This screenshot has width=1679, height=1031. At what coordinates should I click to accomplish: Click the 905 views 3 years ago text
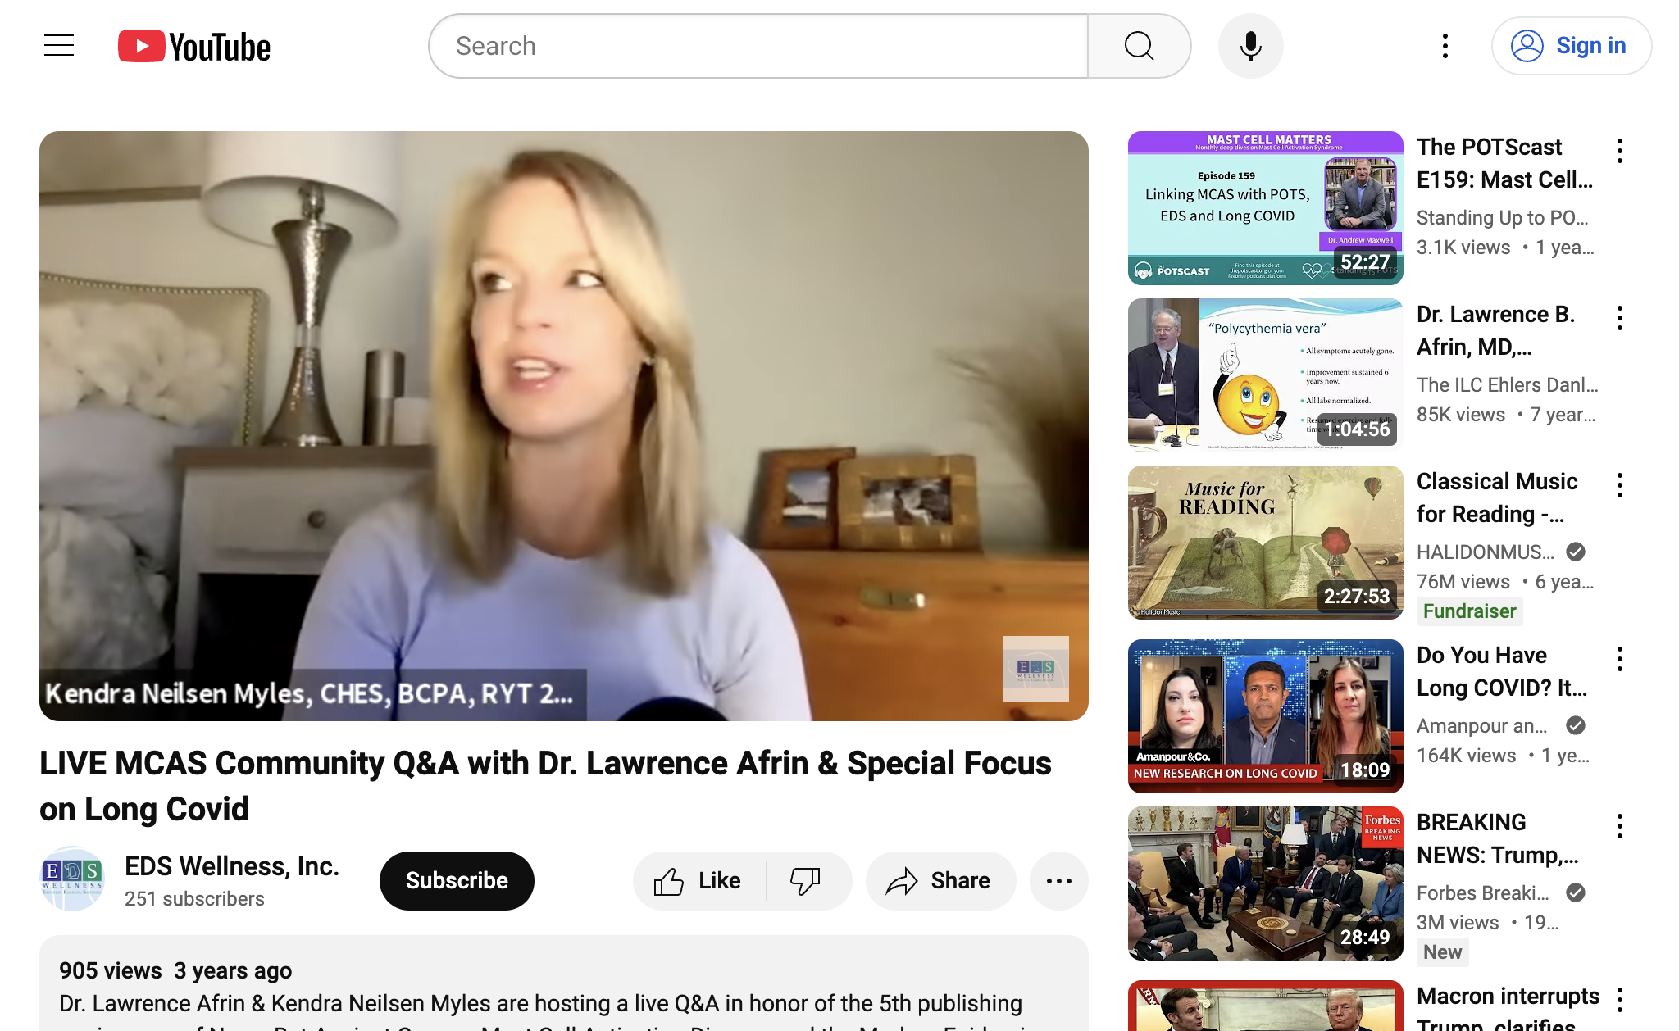175,971
